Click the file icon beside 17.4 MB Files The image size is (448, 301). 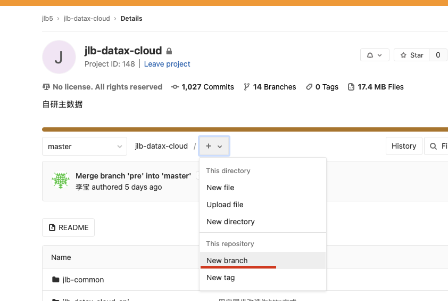(x=351, y=87)
